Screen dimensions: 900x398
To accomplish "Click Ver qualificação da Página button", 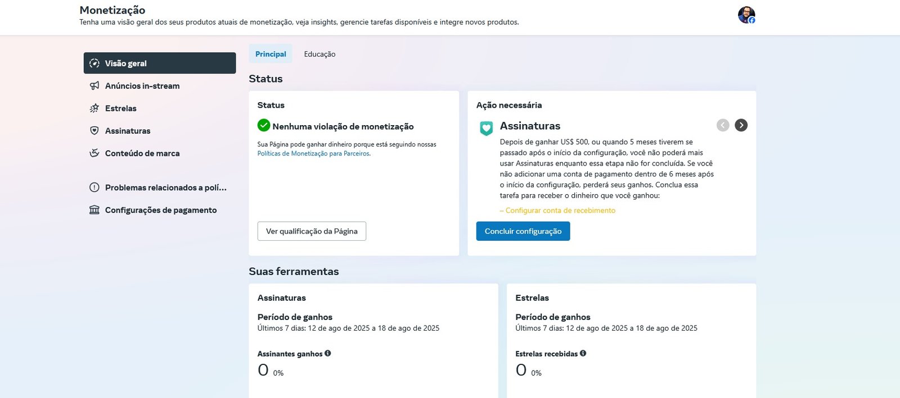I will click(x=312, y=231).
